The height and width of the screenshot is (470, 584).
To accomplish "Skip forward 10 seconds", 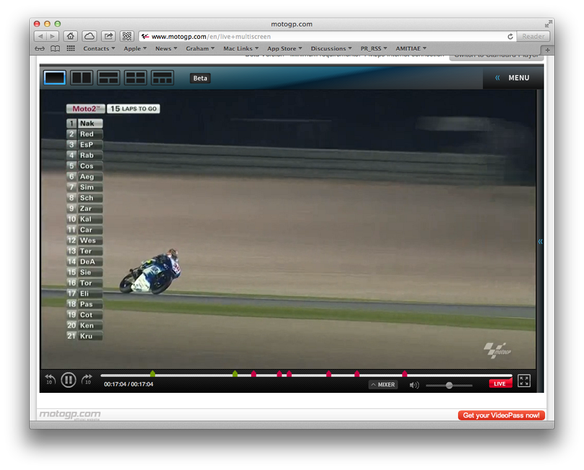I will [87, 380].
